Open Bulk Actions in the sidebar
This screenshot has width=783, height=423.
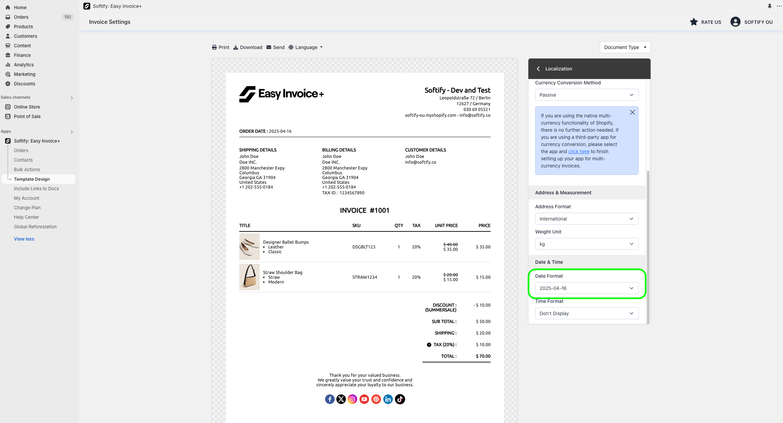27,169
